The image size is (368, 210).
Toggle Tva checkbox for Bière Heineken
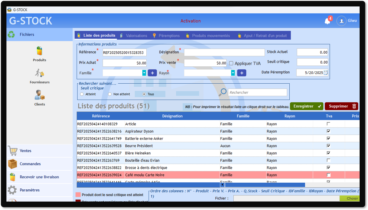coord(329,153)
